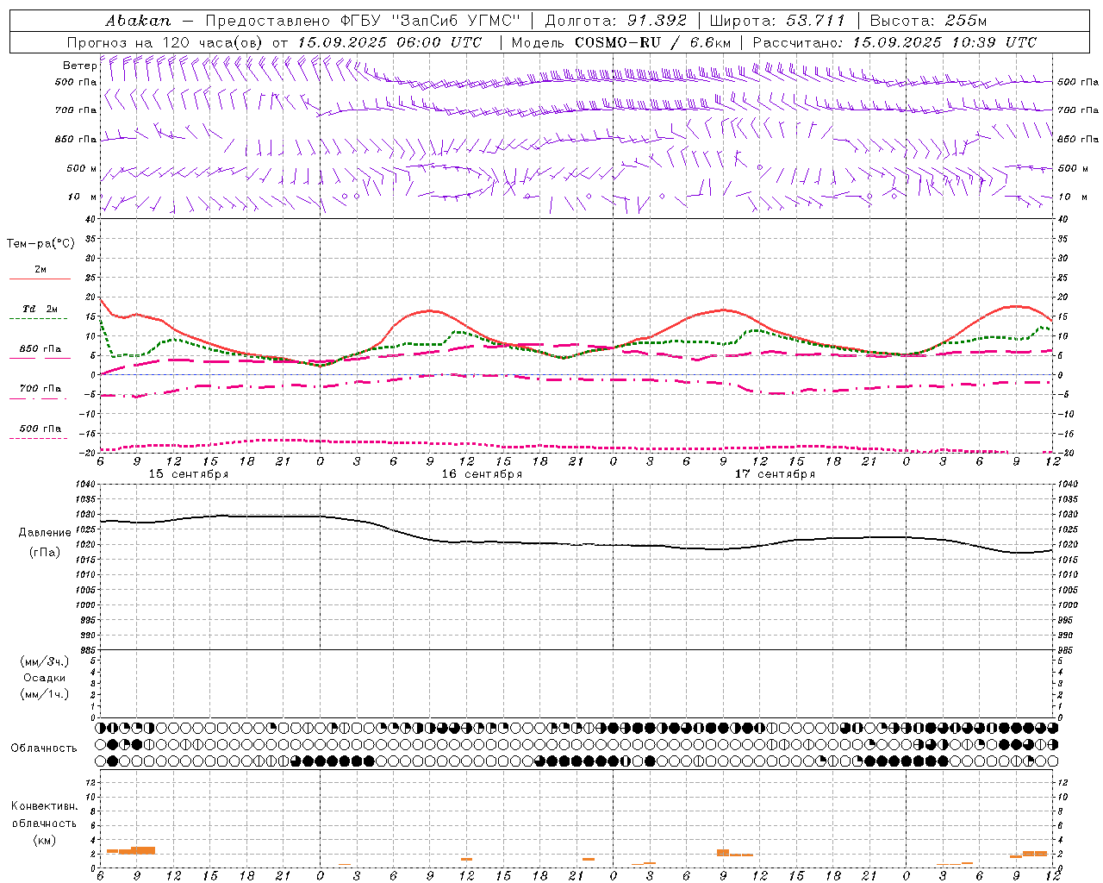The height and width of the screenshot is (883, 1103).
Task: Click the (км) unit of convective cloud panel
Action: pos(45,840)
